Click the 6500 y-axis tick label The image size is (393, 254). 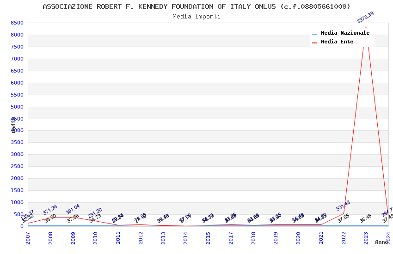[17, 71]
